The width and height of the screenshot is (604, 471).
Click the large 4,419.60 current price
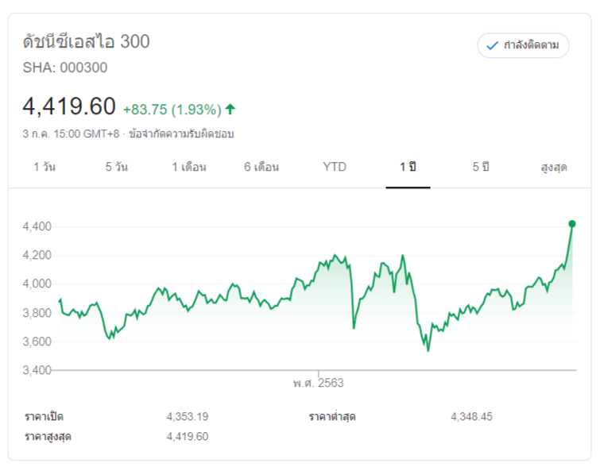(x=69, y=106)
